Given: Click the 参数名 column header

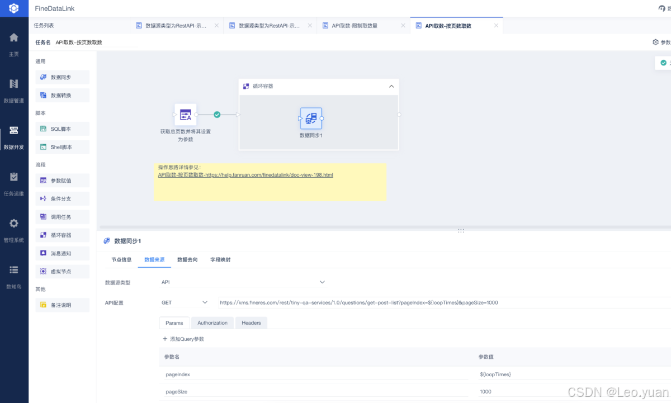Looking at the screenshot, I should [x=172, y=357].
